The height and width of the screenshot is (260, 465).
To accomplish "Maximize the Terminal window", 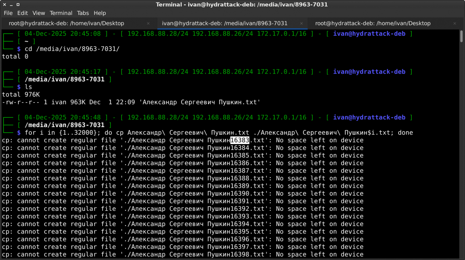I will (18, 4).
